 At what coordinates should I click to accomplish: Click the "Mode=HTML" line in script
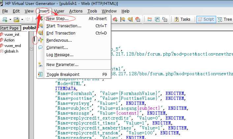(x=70, y=84)
